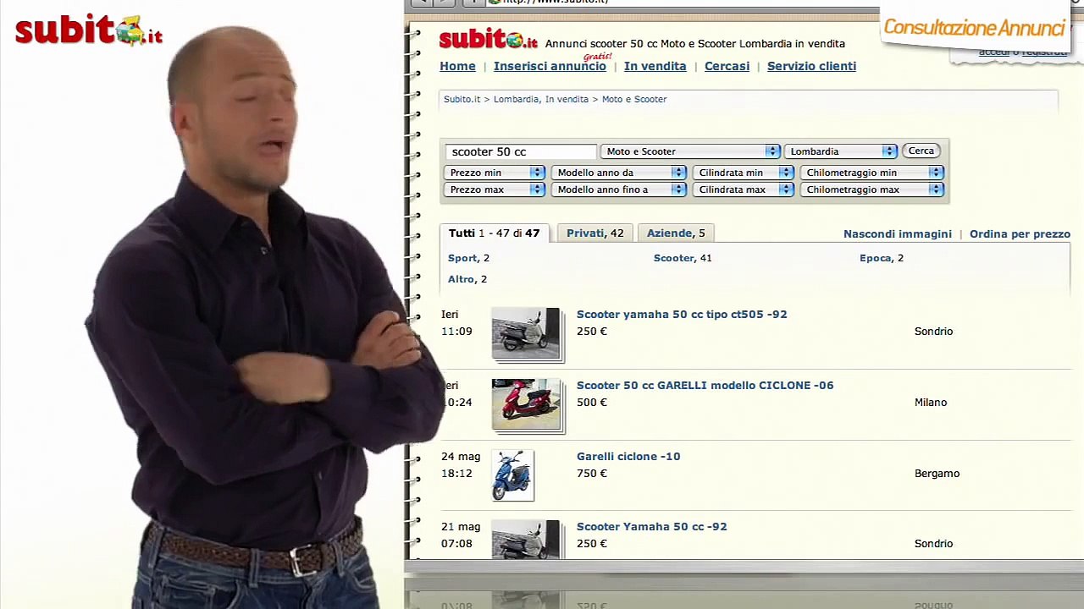The image size is (1084, 609).
Task: Switch to the Aziende, 5 tab
Action: pos(676,233)
